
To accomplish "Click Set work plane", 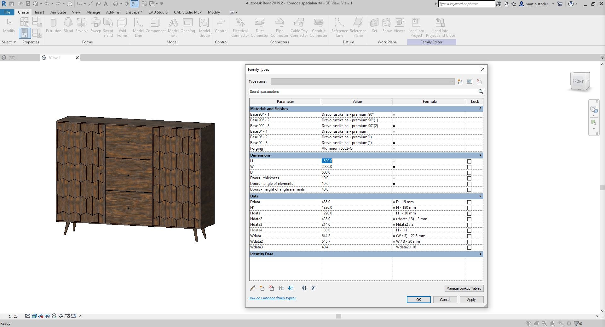I will point(374,25).
